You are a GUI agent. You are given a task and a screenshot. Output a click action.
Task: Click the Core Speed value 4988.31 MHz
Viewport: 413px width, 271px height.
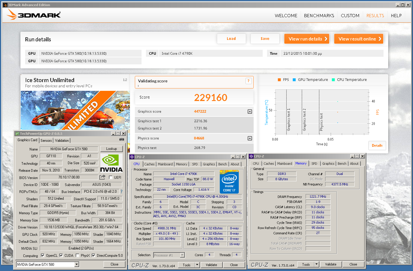click(167, 228)
